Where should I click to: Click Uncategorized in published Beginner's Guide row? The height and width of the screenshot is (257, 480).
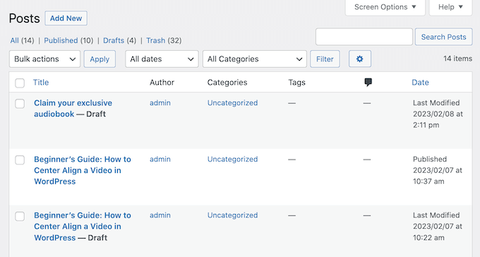(233, 160)
